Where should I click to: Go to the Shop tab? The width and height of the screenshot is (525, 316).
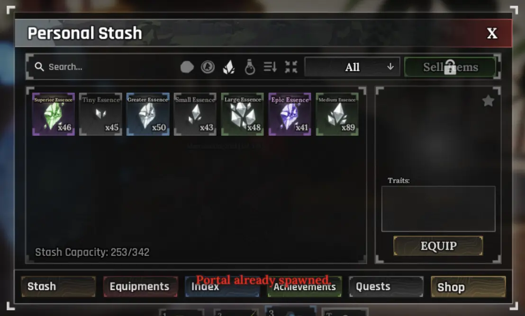coord(468,287)
